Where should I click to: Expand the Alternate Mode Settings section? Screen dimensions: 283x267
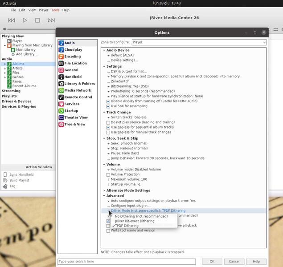[x=104, y=190]
